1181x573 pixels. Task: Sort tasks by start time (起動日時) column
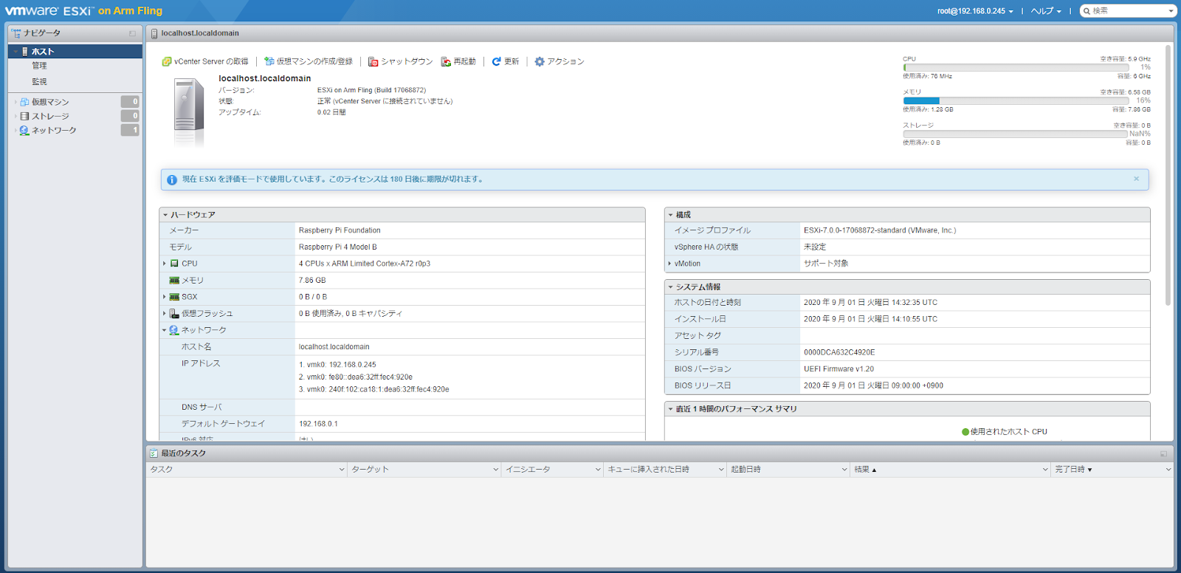coord(788,470)
